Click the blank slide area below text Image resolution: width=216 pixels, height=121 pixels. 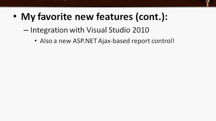pos(108,82)
